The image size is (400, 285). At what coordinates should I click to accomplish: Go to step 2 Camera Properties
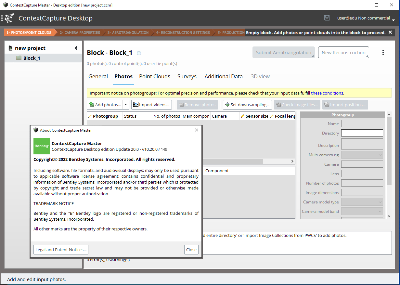click(80, 32)
